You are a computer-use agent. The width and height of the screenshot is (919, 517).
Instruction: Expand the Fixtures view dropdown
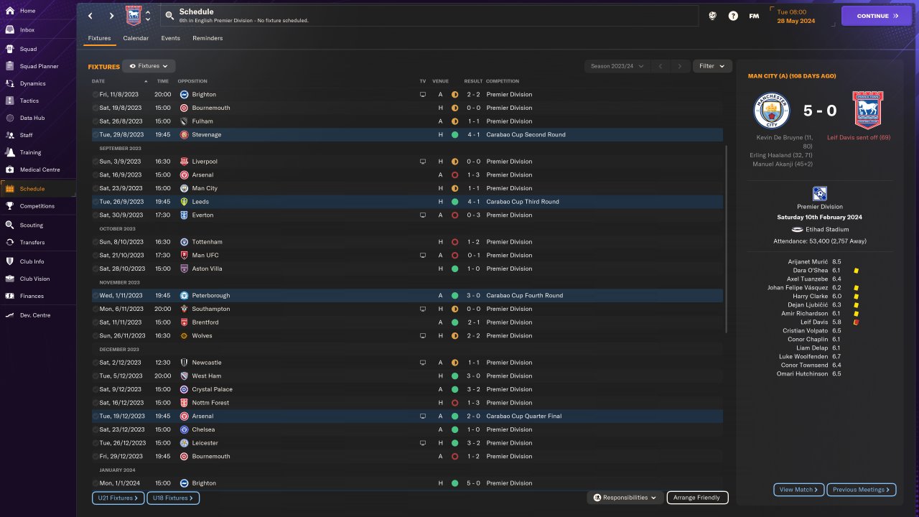coord(149,66)
